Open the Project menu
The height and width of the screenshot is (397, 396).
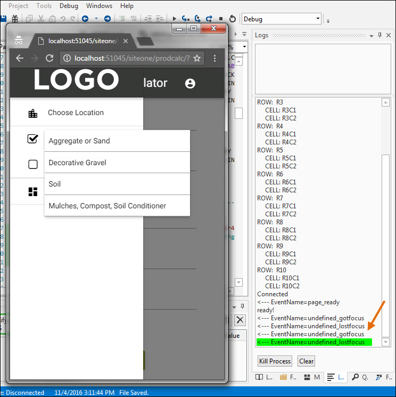click(x=18, y=5)
